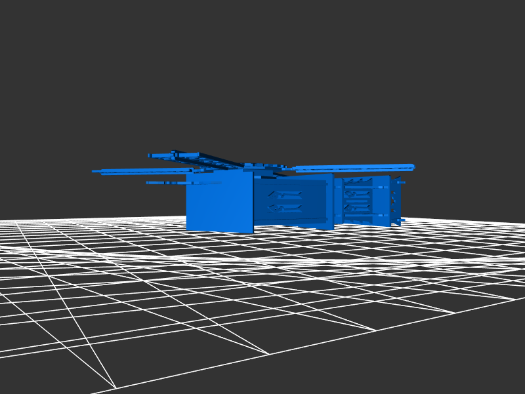The image size is (525, 394).
Task: Click the upper cutout in the right panel
Action: coord(359,193)
